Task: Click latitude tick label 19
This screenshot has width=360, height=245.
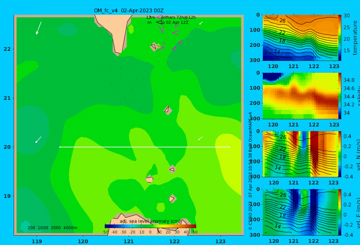Action: point(7,196)
